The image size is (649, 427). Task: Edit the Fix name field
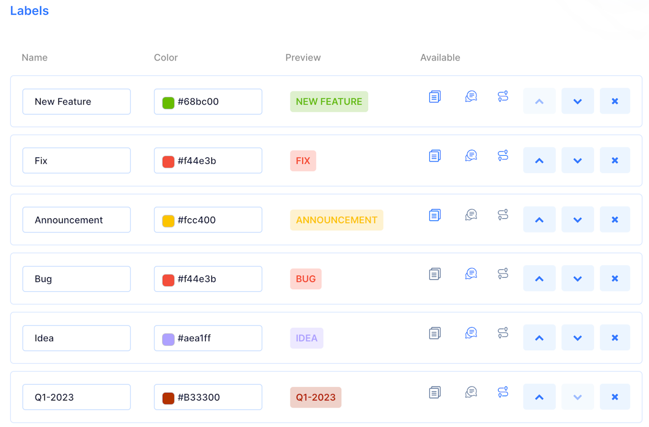[76, 161]
